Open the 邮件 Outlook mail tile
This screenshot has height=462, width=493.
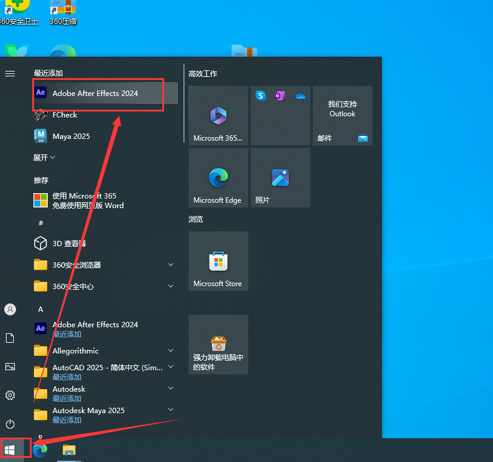(x=343, y=116)
